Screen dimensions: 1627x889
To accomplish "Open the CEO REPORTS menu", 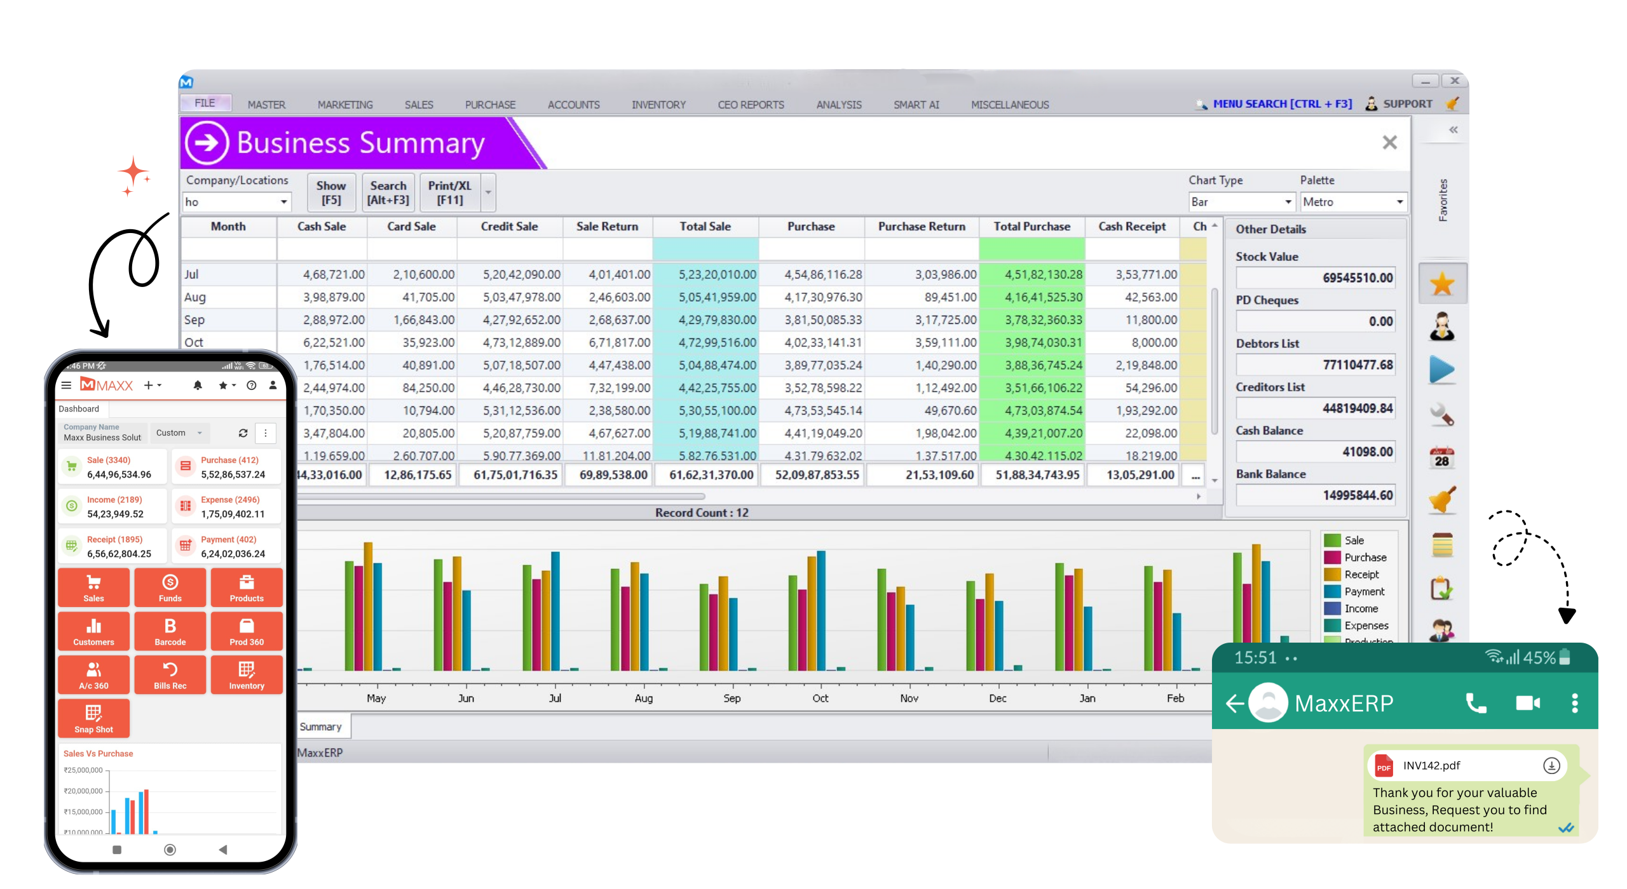I will pos(751,105).
